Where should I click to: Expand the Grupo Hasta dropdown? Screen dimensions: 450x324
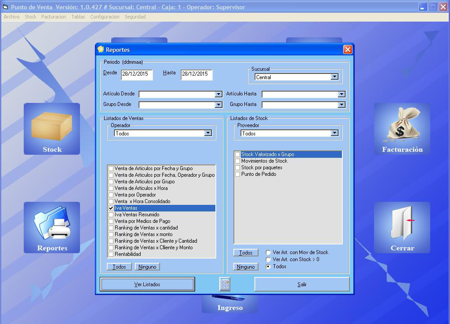(x=341, y=105)
